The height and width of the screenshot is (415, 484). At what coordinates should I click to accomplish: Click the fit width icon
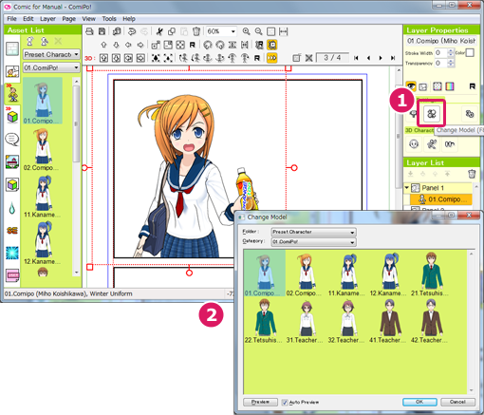(x=284, y=31)
